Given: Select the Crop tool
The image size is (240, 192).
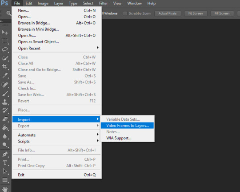Looking at the screenshot, I should [x=5, y=67].
